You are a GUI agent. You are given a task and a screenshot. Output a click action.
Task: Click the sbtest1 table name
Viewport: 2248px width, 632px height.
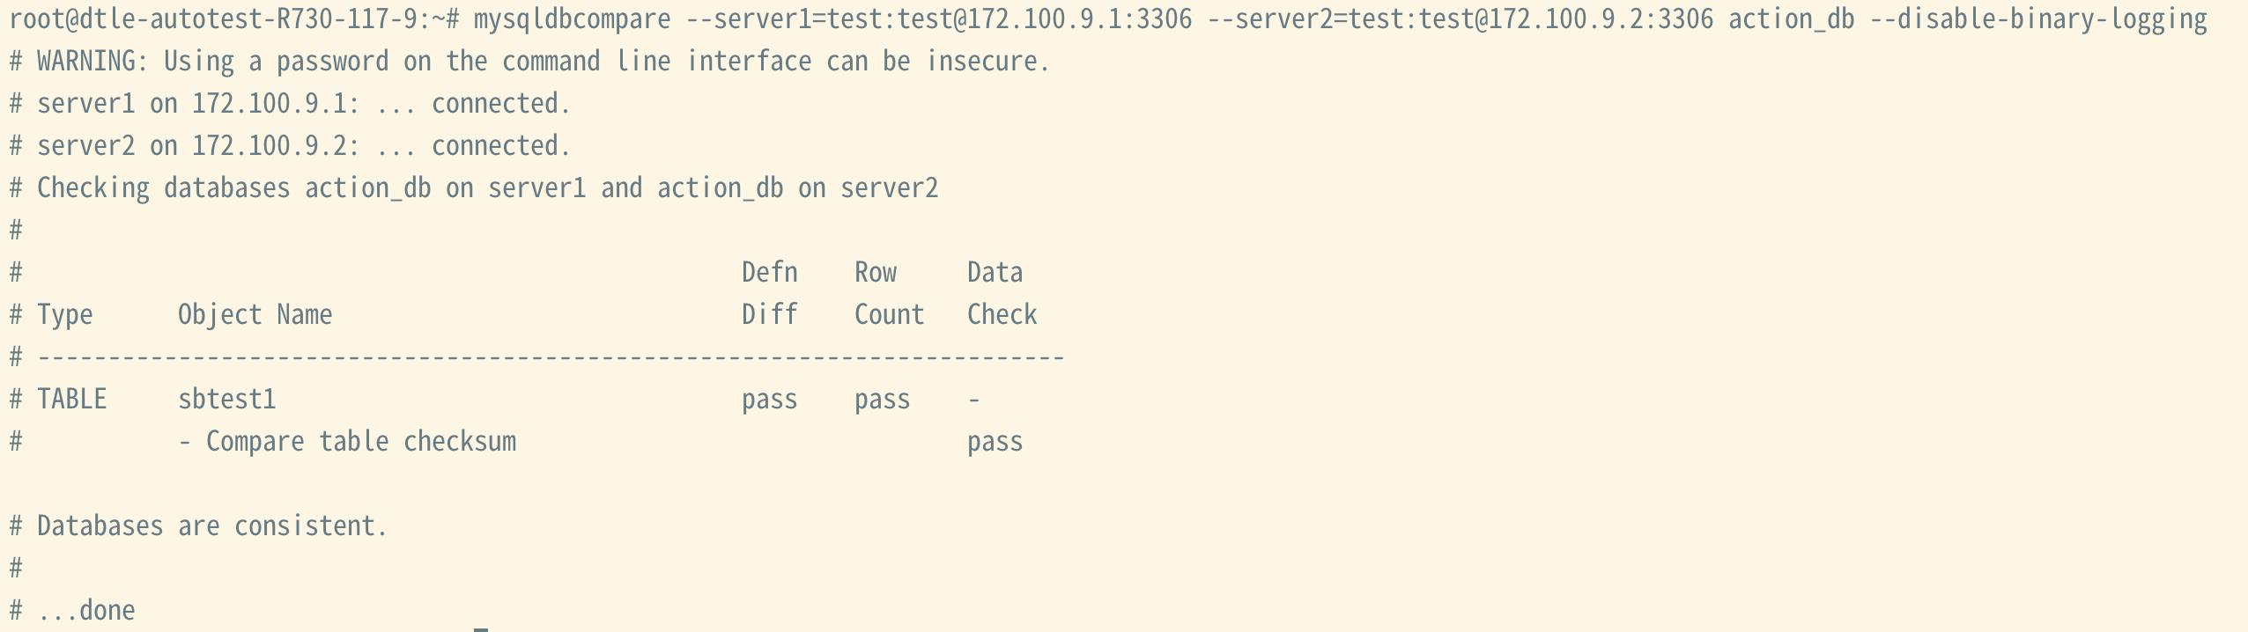click(226, 399)
